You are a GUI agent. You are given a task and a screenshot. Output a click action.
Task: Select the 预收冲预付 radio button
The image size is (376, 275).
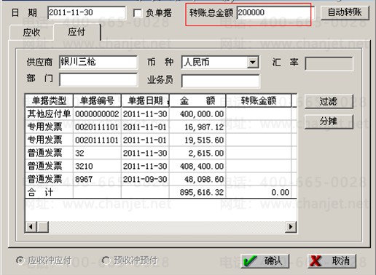pos(106,260)
